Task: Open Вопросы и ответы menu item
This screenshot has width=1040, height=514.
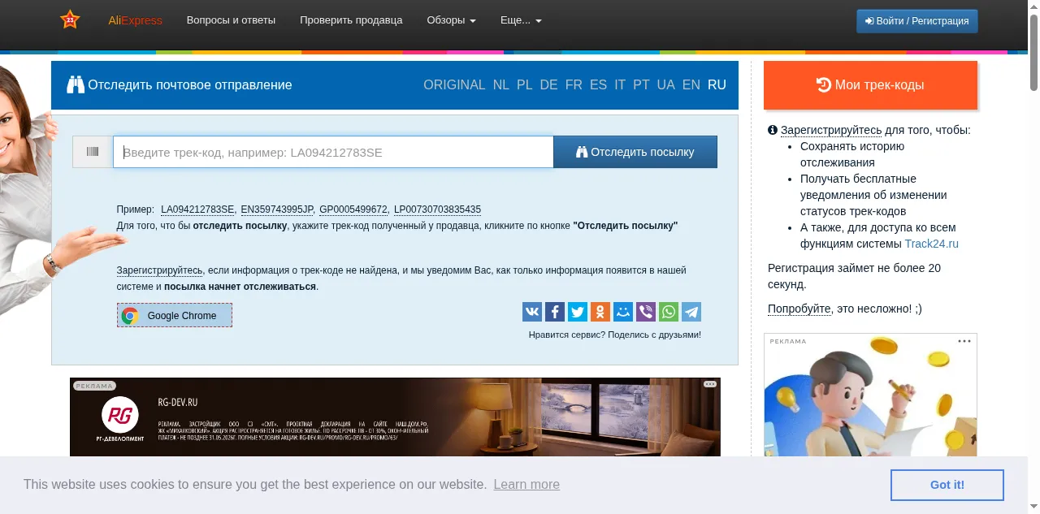Action: (231, 20)
